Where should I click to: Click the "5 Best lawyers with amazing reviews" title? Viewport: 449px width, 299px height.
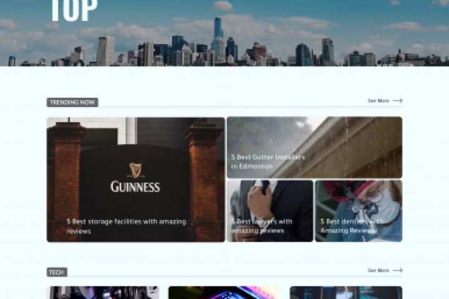pyautogui.click(x=262, y=225)
